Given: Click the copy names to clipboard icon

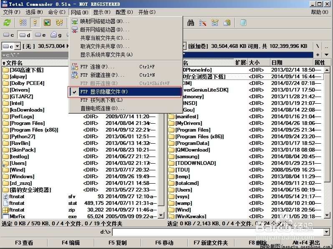Looking at the screenshot, I should tap(227, 22).
